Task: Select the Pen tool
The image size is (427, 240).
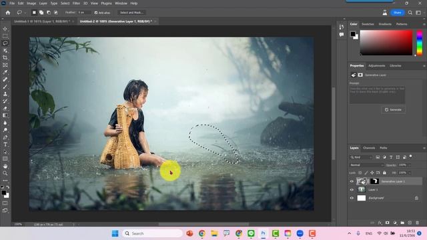Action: (5, 137)
